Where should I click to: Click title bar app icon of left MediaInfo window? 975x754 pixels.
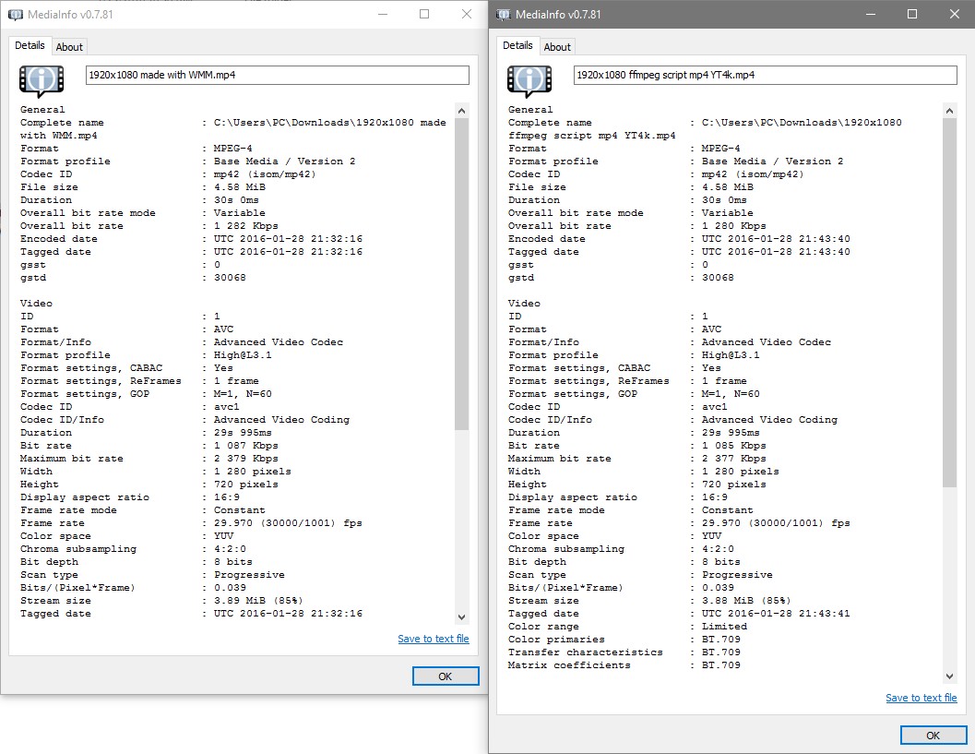click(16, 15)
